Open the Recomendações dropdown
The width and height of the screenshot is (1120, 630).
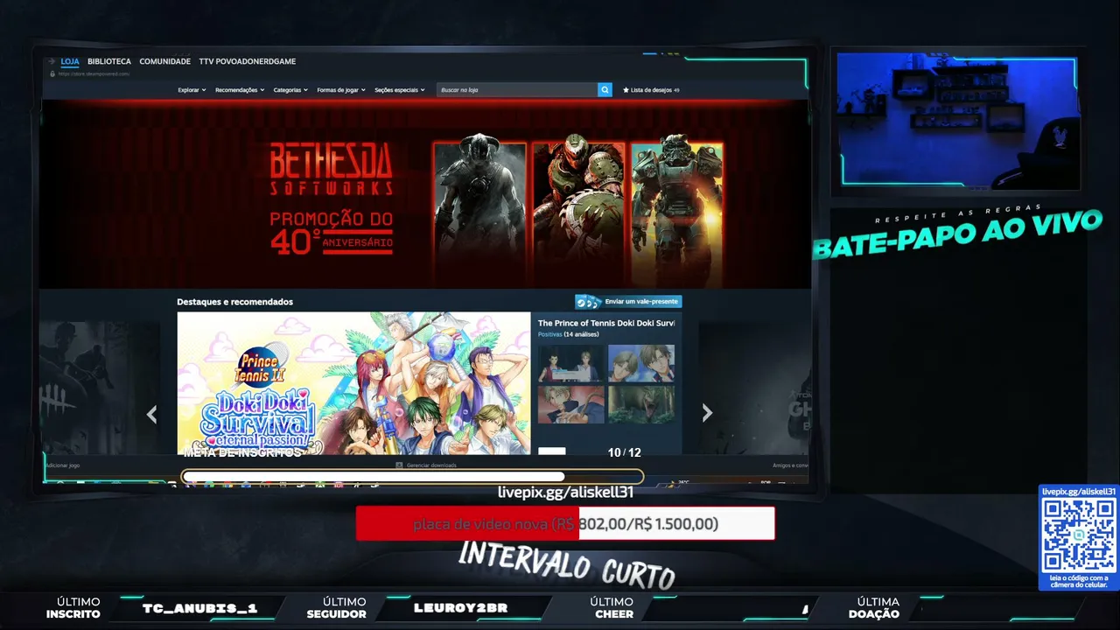tap(240, 90)
